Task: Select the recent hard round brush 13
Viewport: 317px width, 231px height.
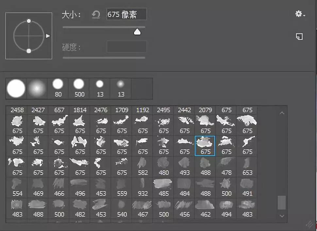Action: (100, 88)
